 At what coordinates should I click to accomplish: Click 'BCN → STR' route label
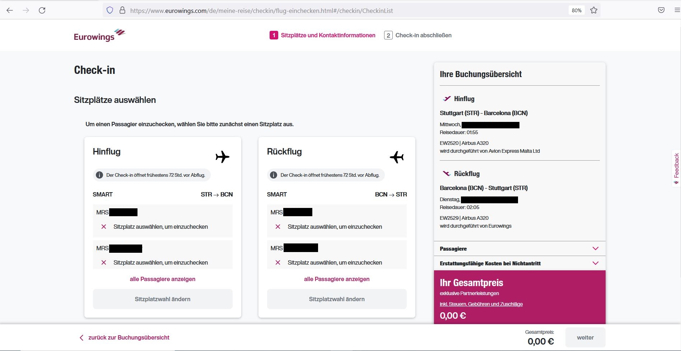(391, 194)
